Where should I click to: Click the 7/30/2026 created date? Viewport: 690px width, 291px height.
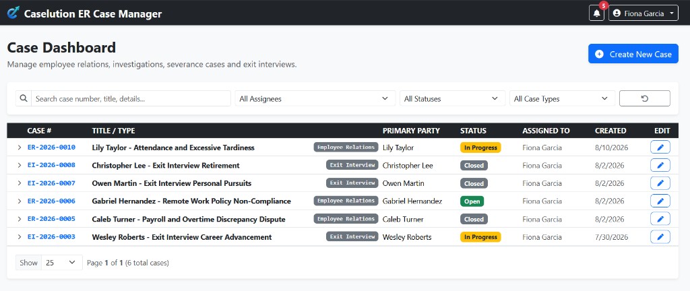(611, 237)
